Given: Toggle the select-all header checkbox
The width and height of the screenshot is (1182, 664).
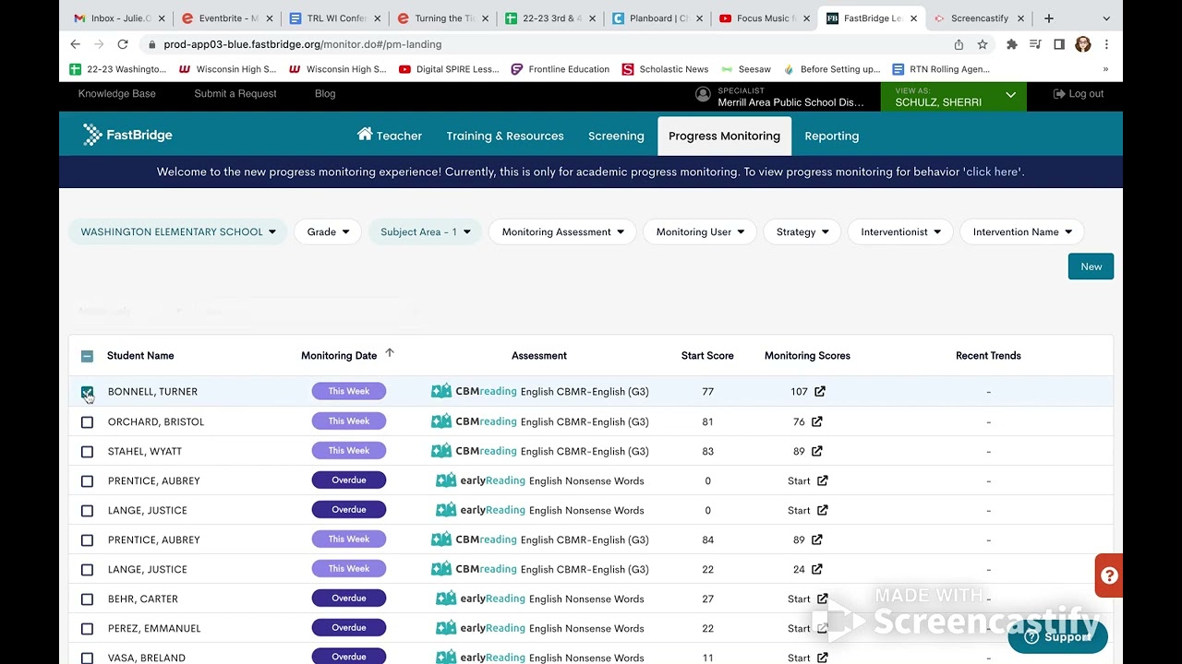Looking at the screenshot, I should pyautogui.click(x=87, y=356).
